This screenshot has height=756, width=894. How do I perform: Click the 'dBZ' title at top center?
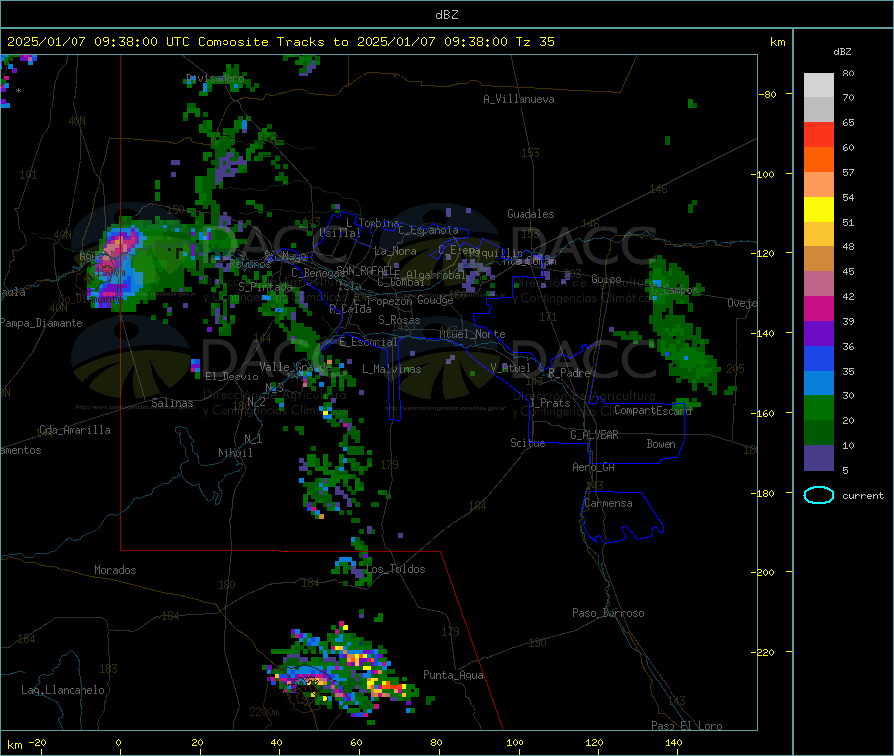click(x=446, y=15)
